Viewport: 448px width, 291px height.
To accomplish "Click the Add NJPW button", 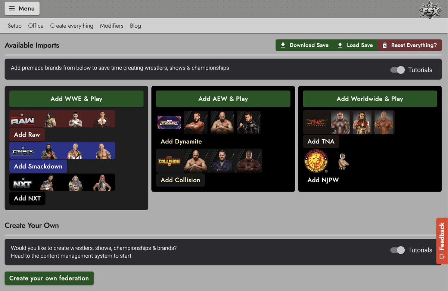I will point(323,180).
